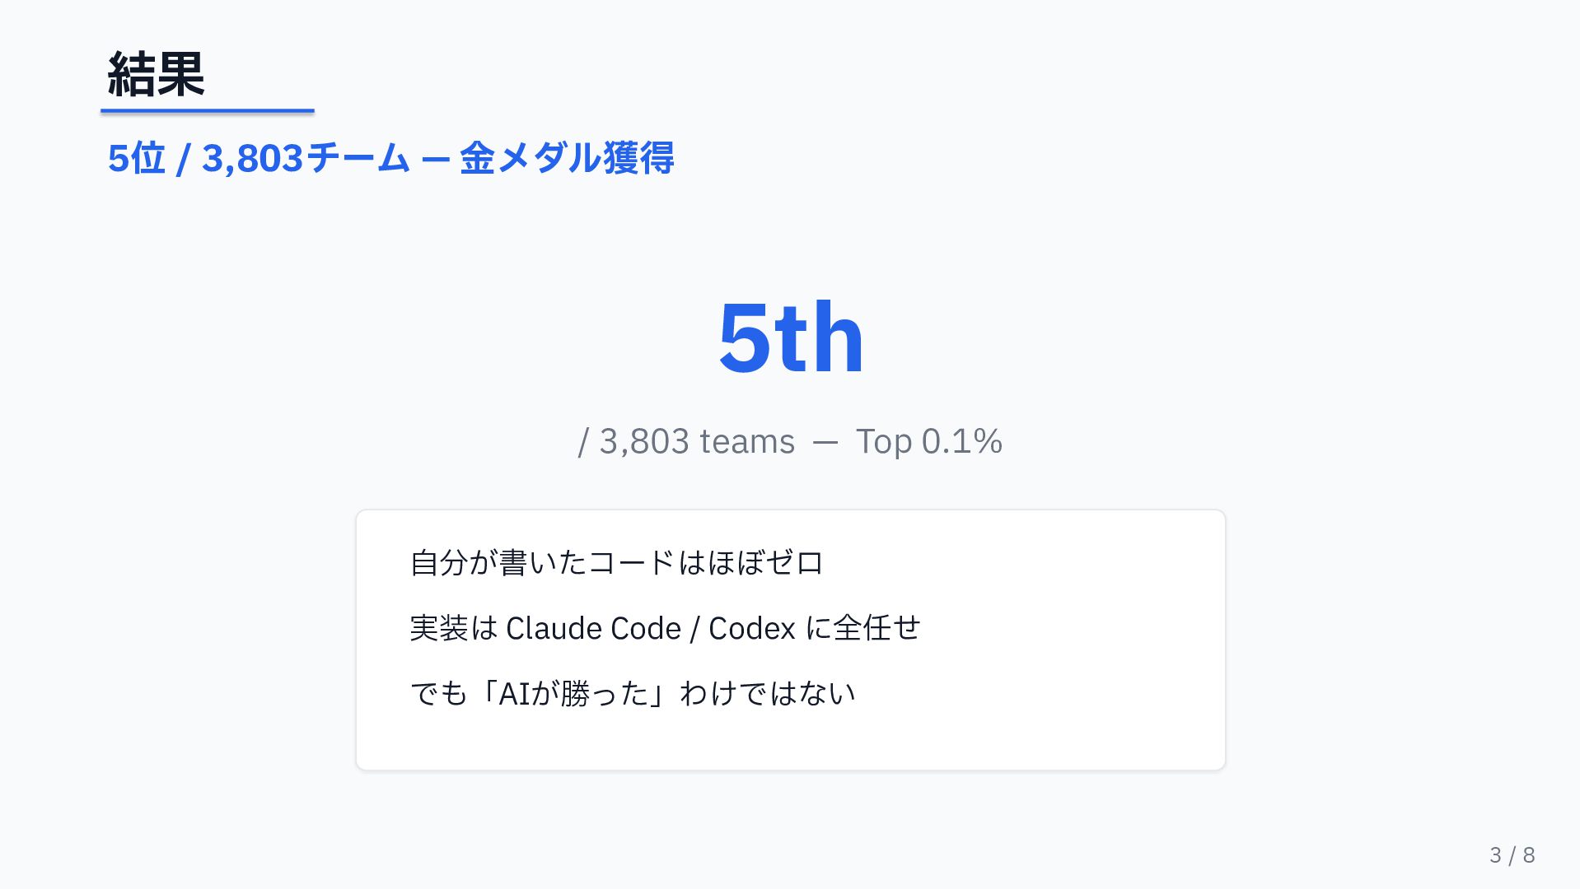Screen dimensions: 1580x889
Task: Click the word 'Codex' in the card
Action: [752, 628]
